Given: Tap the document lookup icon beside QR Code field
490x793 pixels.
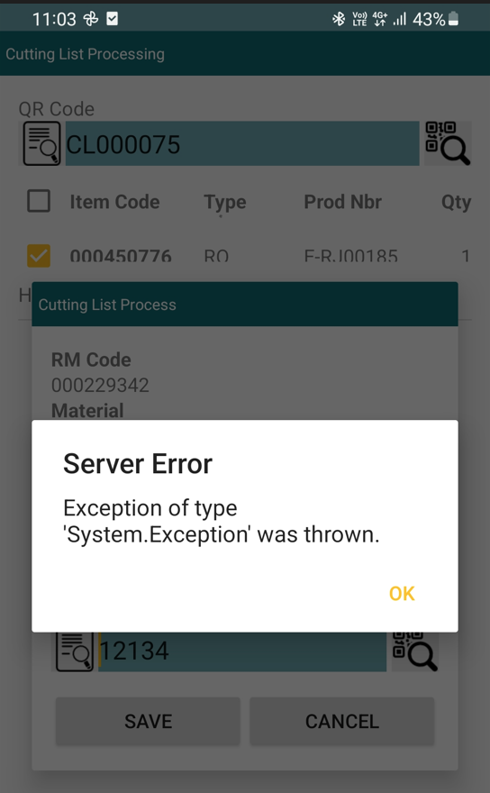Looking at the screenshot, I should coord(42,143).
